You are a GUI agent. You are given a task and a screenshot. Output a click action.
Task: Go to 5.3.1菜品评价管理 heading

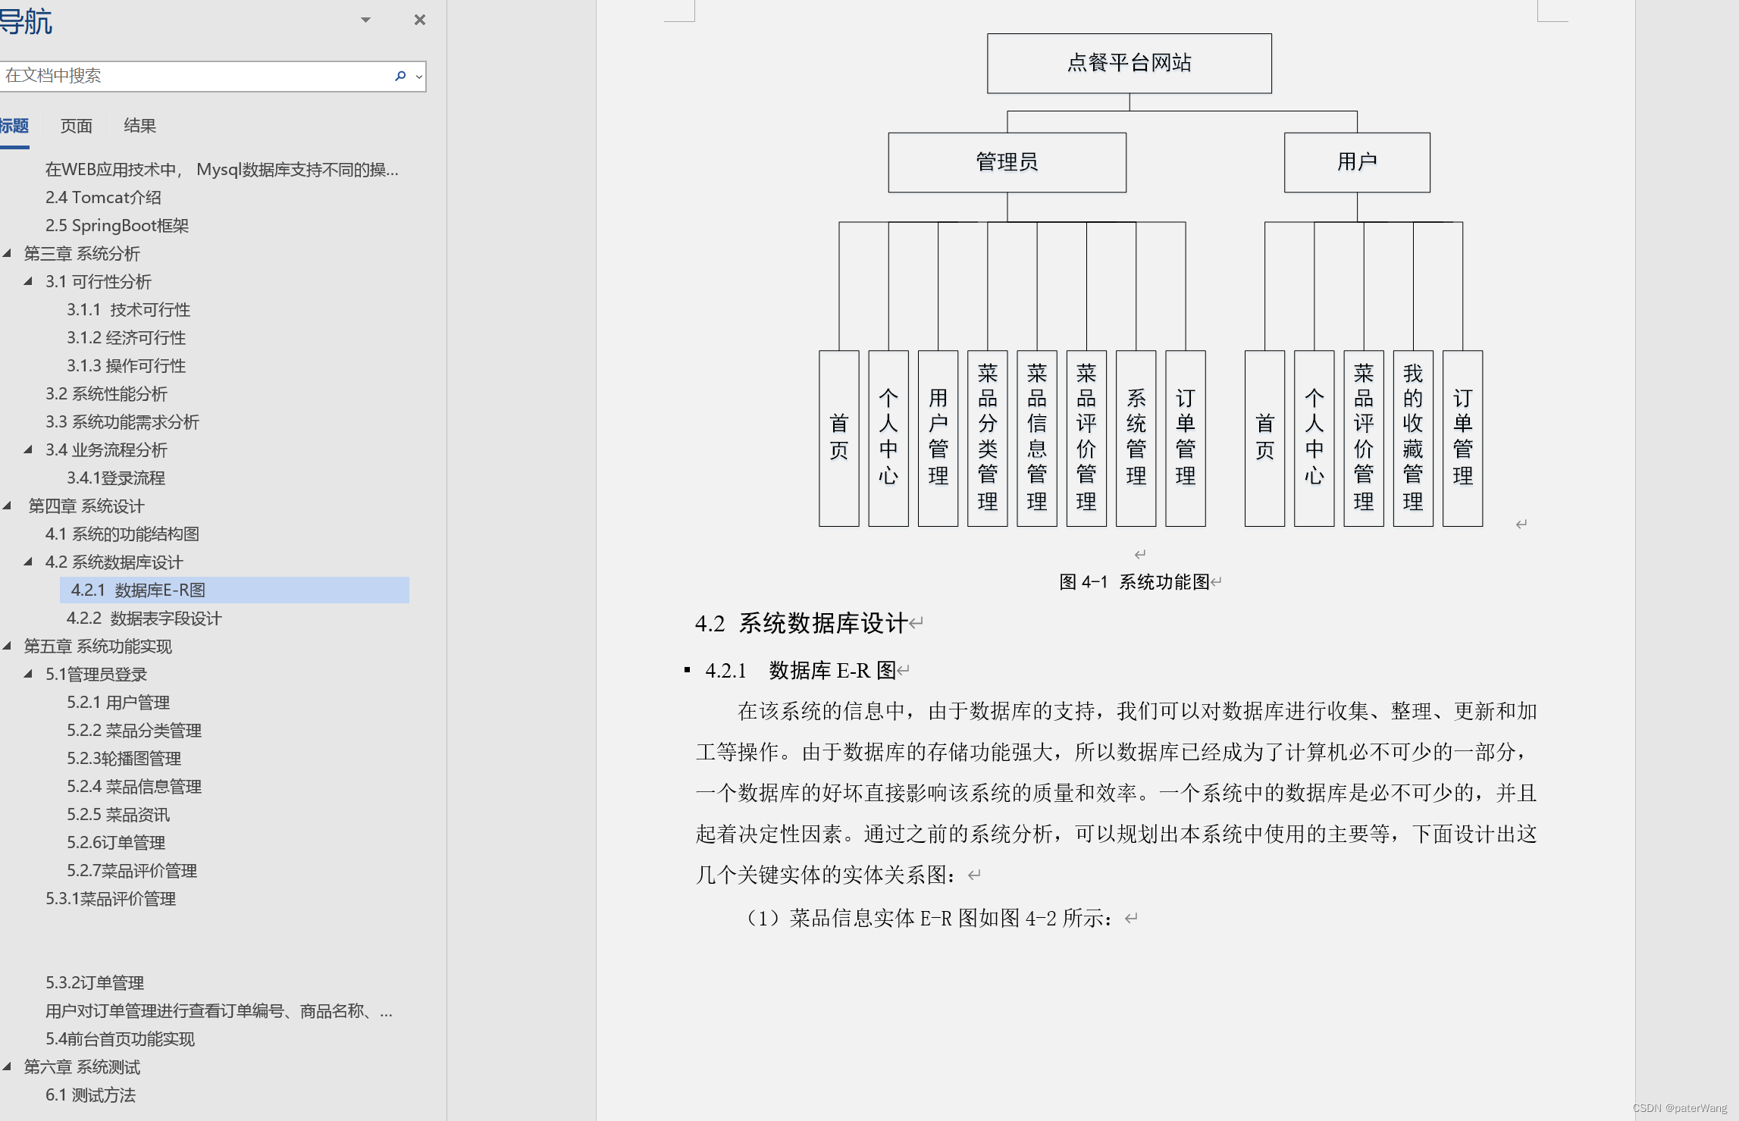point(111,898)
